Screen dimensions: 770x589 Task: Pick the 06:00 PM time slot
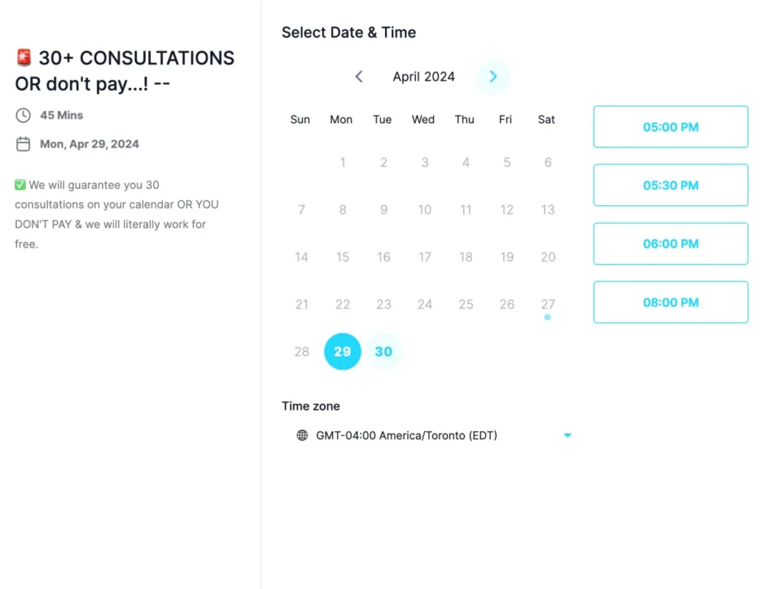[x=671, y=244]
